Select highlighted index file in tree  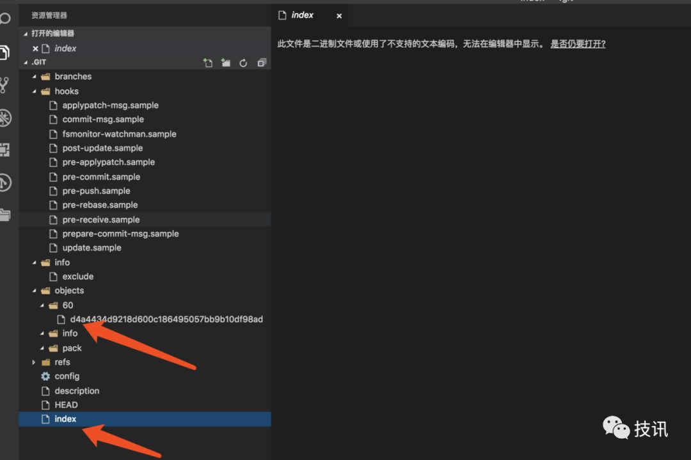(x=145, y=419)
